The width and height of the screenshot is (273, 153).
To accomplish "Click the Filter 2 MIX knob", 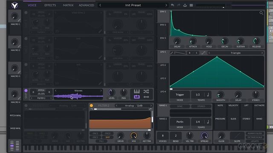I will click(134, 136).
